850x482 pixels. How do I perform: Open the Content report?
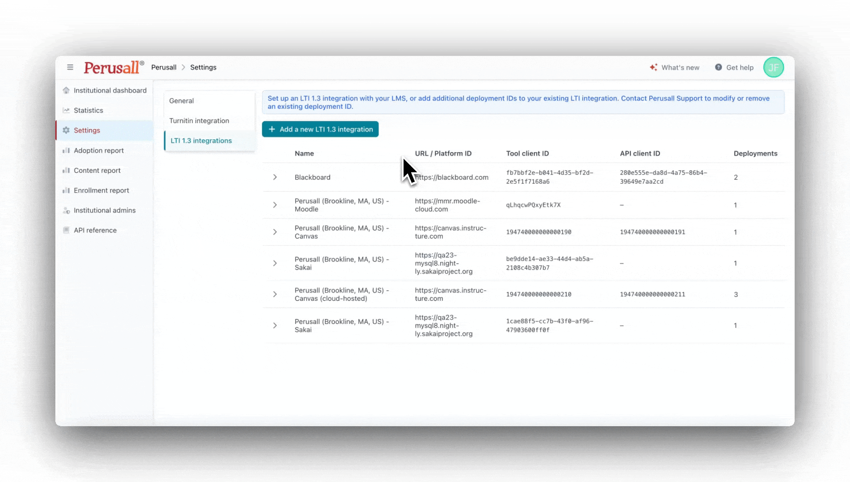[104, 170]
